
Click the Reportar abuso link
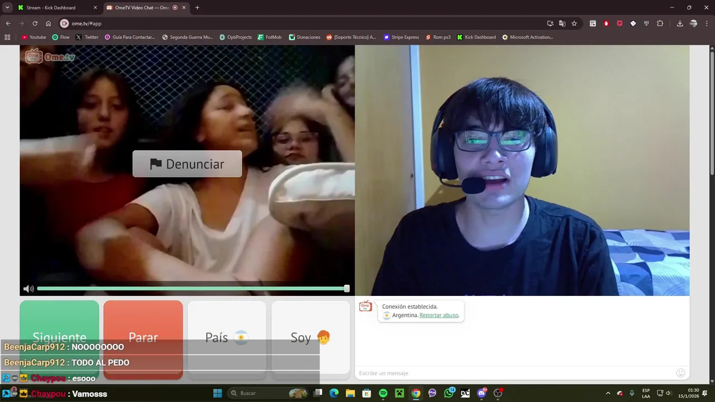pos(438,315)
